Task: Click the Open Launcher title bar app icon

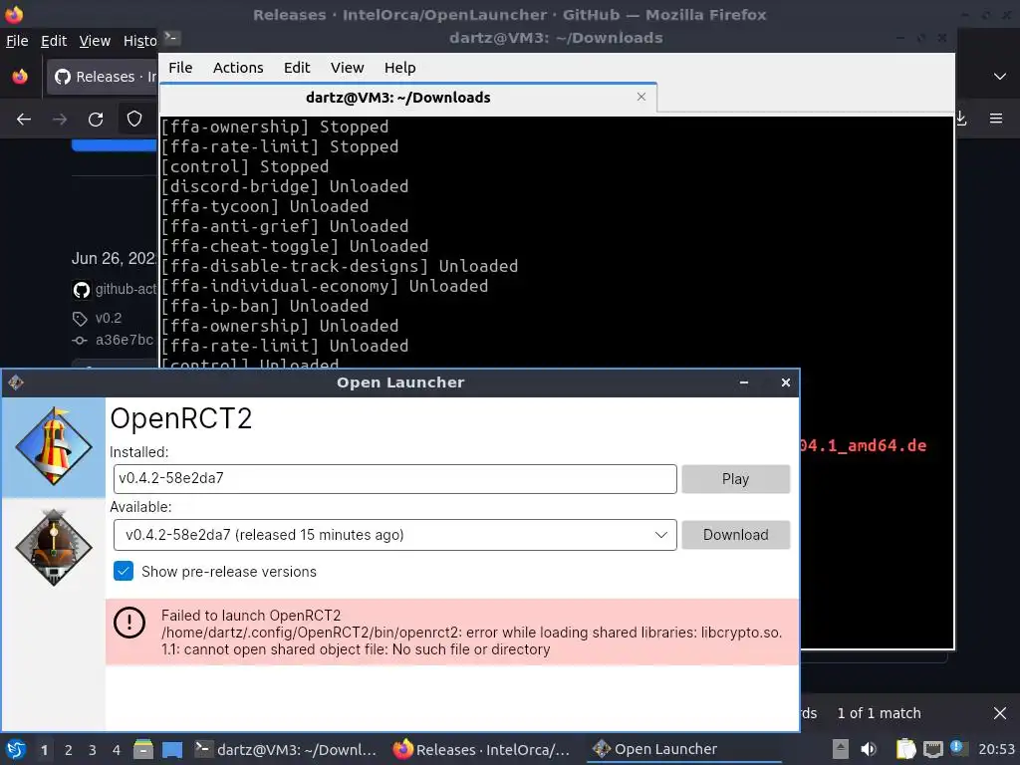Action: 16,382
